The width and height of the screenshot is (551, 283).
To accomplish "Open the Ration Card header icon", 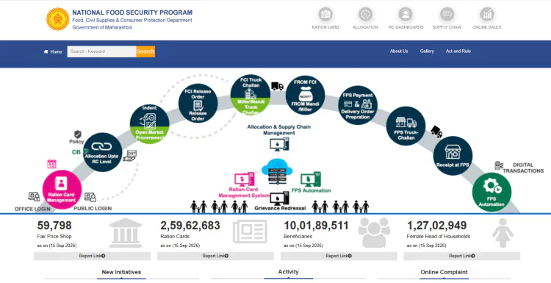I will tap(325, 15).
